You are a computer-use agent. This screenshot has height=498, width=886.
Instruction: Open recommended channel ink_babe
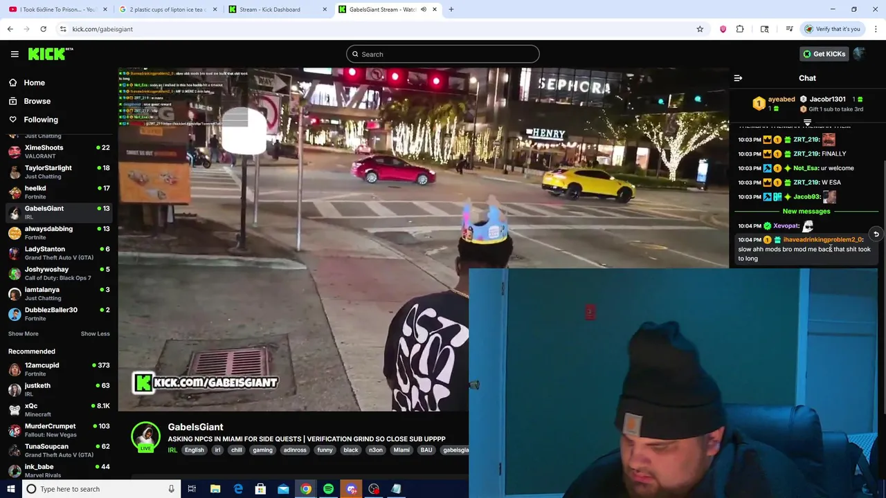pyautogui.click(x=59, y=470)
